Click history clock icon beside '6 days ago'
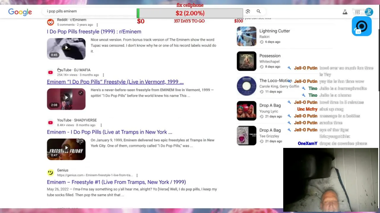The image size is (380, 213). (262, 42)
